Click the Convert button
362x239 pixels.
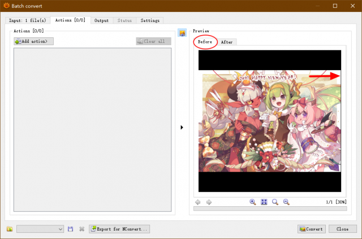point(312,229)
